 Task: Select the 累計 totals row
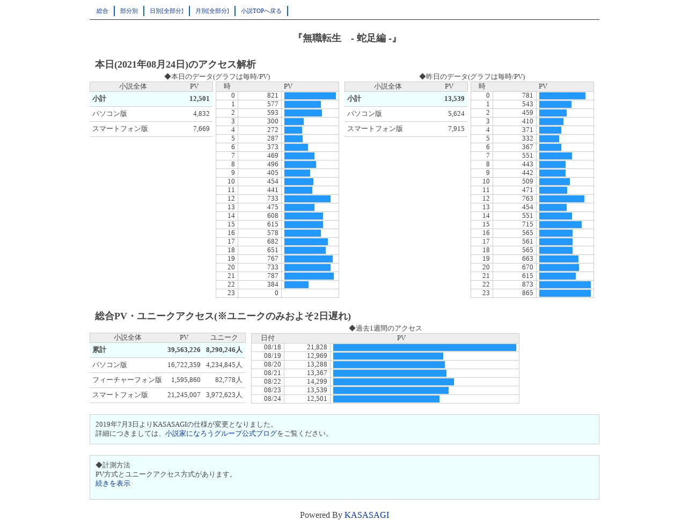pyautogui.click(x=167, y=350)
